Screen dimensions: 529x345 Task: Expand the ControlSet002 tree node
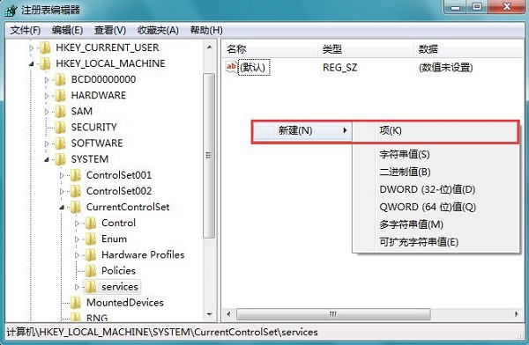(62, 192)
